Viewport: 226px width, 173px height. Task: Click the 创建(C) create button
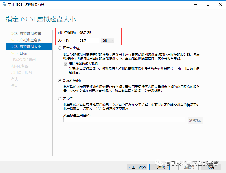pos(188,167)
